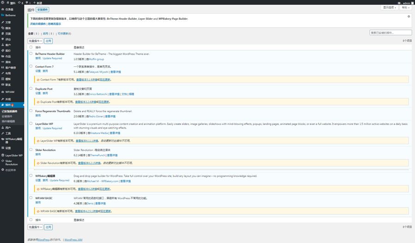Click the 设置 settings sidebar icon
Screen dimensions: 415x243
[x=3, y=148]
